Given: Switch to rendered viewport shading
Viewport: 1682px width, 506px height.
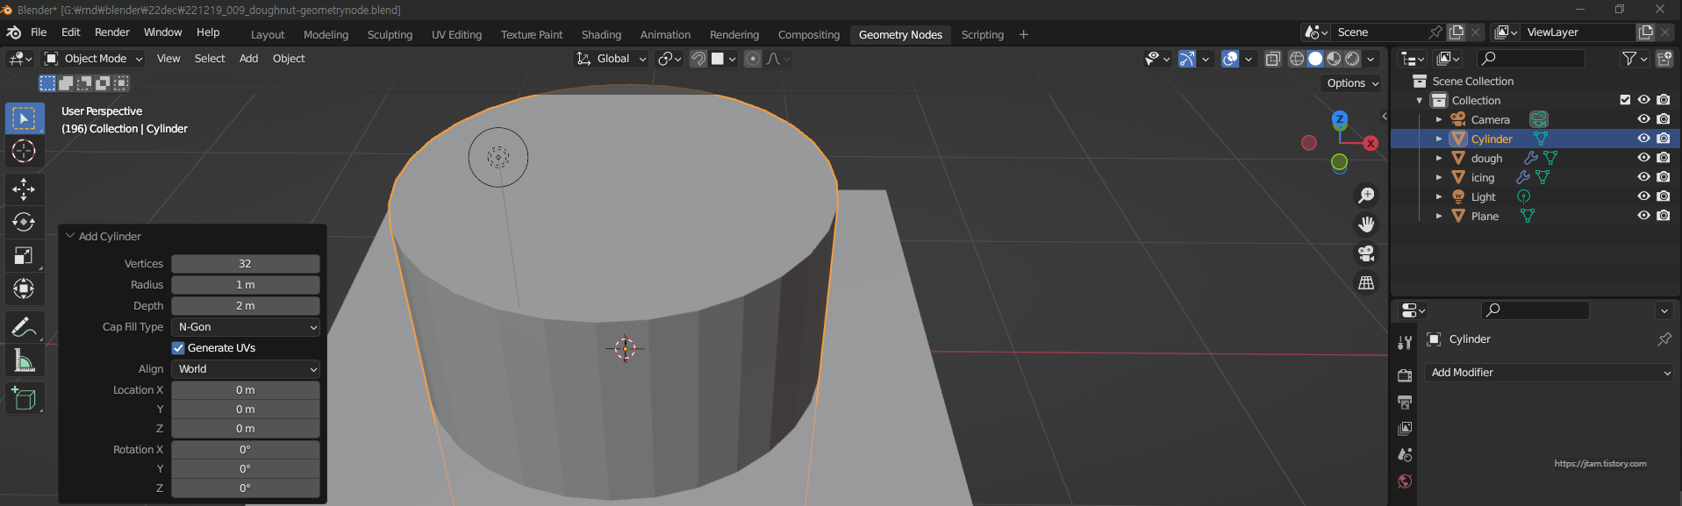Looking at the screenshot, I should (1353, 59).
